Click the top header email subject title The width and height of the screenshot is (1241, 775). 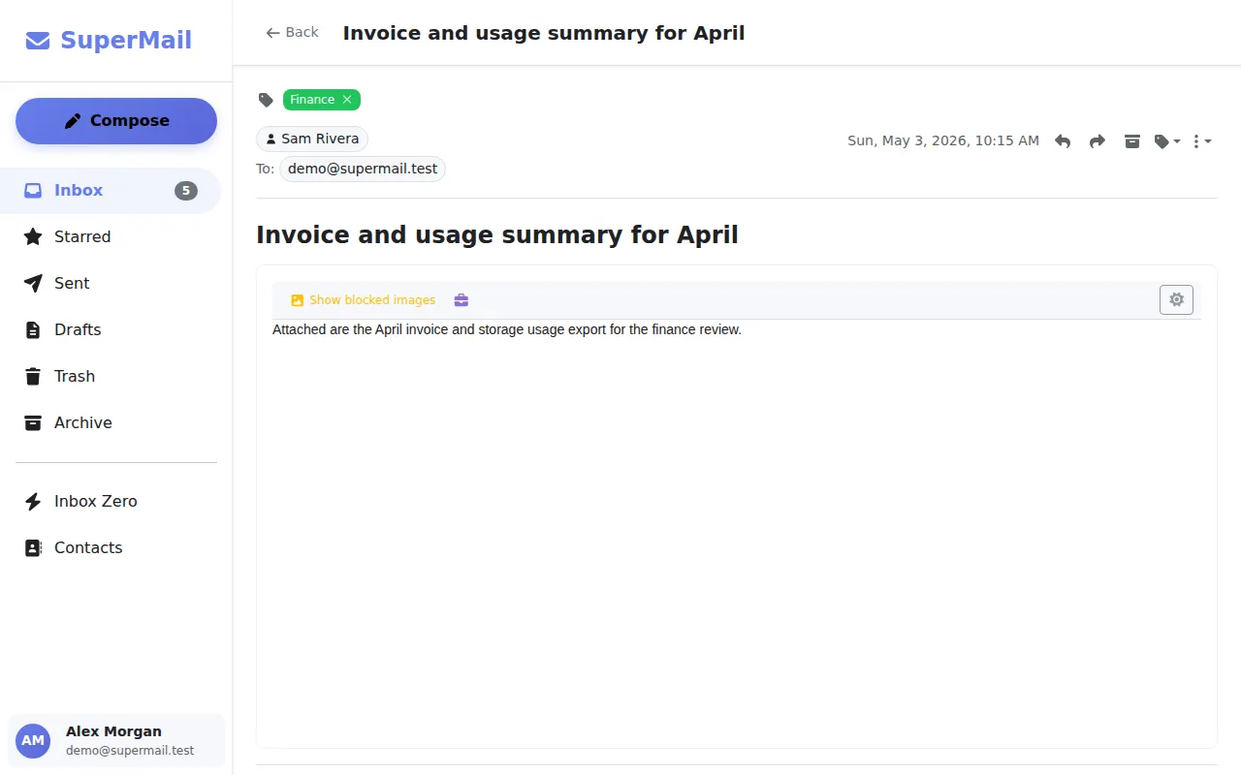[x=544, y=33]
